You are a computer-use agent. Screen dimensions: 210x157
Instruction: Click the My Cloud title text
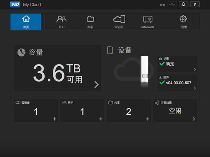click(32, 5)
